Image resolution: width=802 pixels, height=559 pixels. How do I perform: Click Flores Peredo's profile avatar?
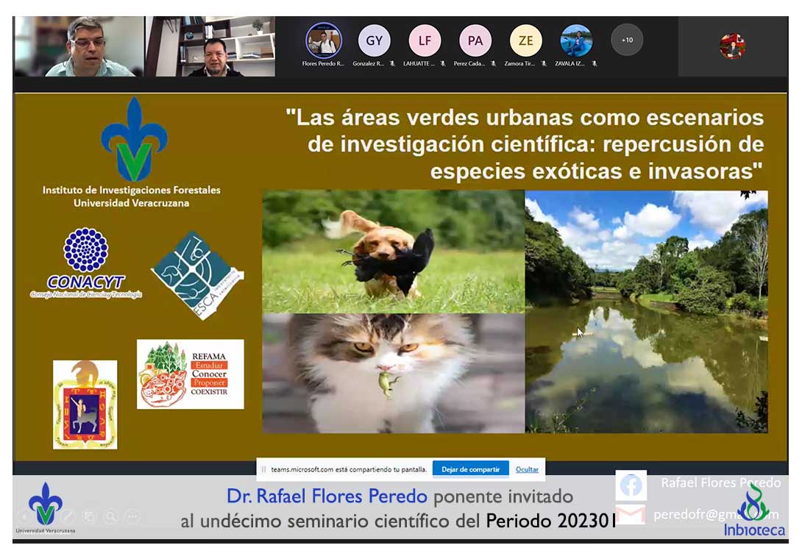coord(324,40)
